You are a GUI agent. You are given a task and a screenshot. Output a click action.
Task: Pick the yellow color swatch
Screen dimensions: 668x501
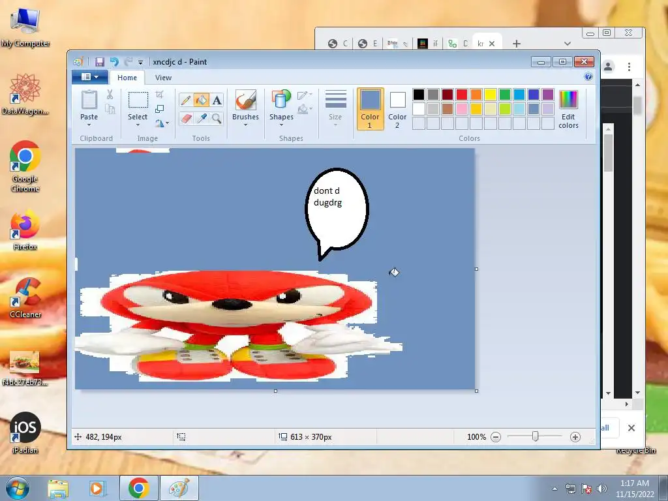[491, 95]
